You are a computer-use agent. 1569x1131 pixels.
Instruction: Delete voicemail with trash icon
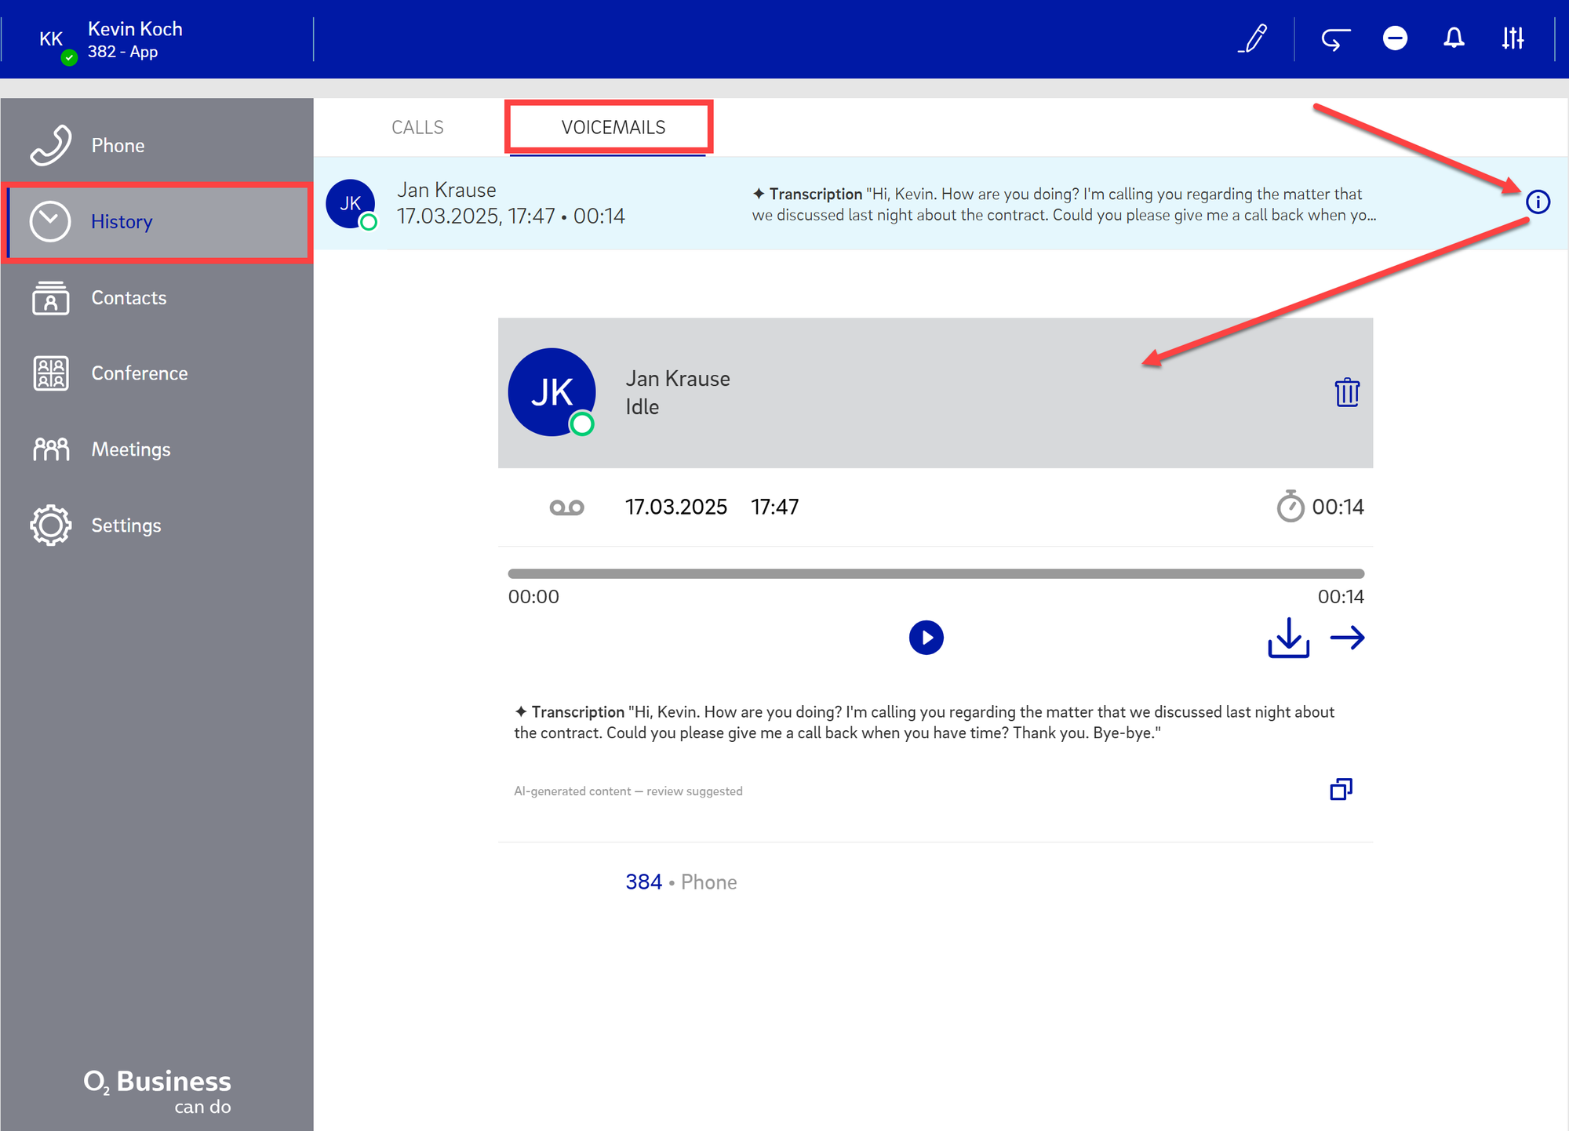click(1347, 392)
